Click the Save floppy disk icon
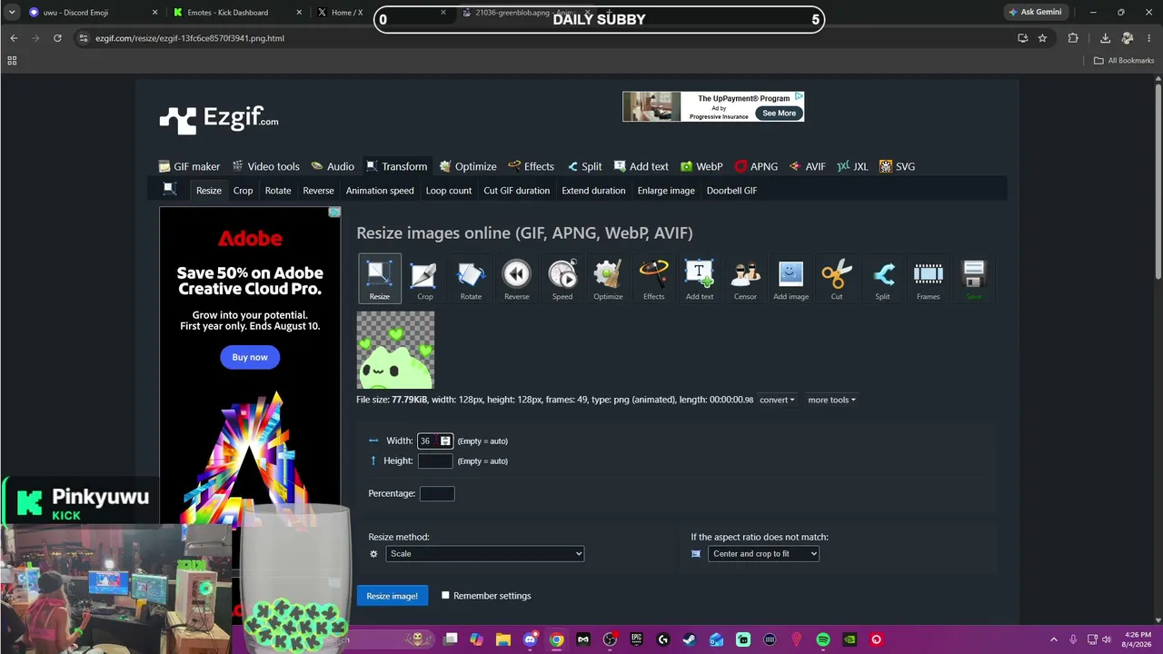 [x=974, y=278]
